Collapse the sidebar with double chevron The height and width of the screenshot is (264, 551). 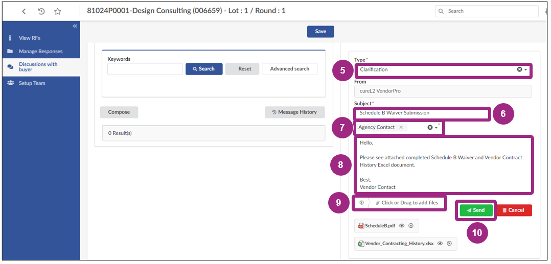(75, 26)
